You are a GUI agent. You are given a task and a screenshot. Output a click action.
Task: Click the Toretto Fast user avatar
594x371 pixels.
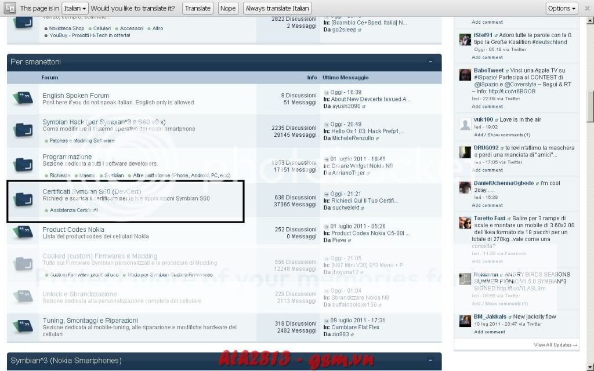coord(465,223)
